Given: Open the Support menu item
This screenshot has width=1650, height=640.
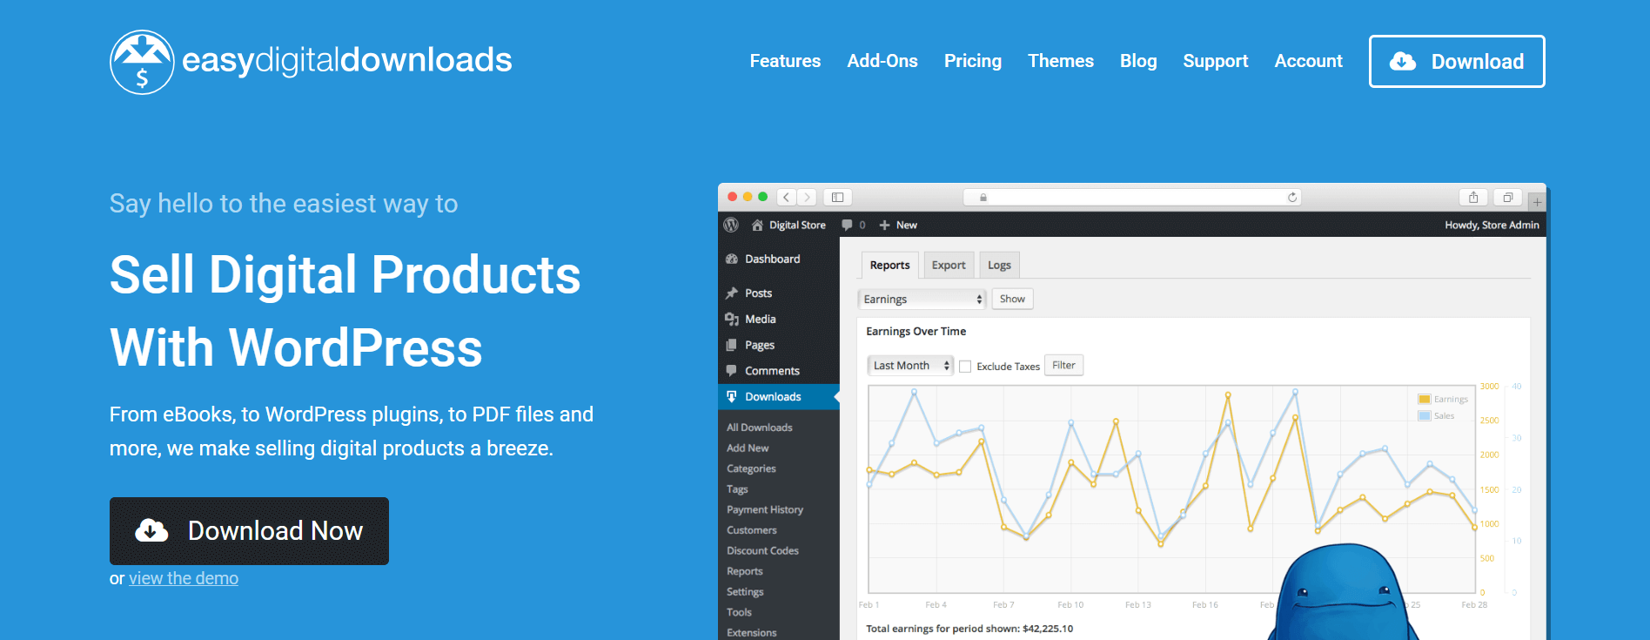Looking at the screenshot, I should tap(1215, 61).
